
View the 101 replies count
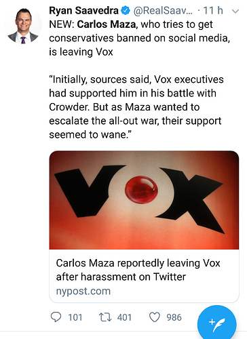[x=75, y=317]
